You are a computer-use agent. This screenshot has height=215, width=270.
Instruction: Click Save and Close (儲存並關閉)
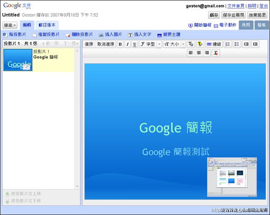pos(233,15)
